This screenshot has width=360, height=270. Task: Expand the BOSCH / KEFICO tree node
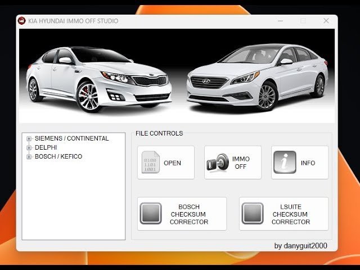point(29,157)
